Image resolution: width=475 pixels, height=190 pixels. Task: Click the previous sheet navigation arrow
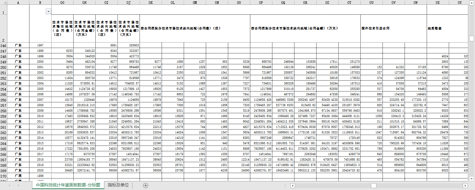click(10, 185)
